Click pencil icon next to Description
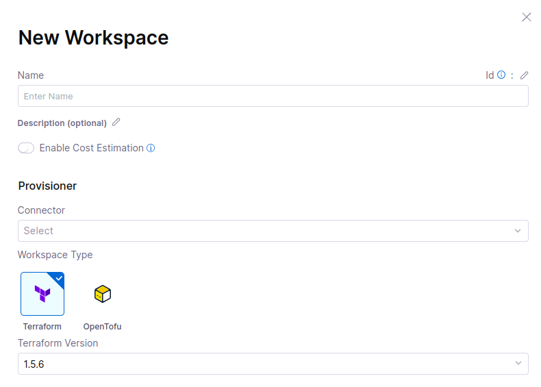541x387 pixels. [116, 123]
